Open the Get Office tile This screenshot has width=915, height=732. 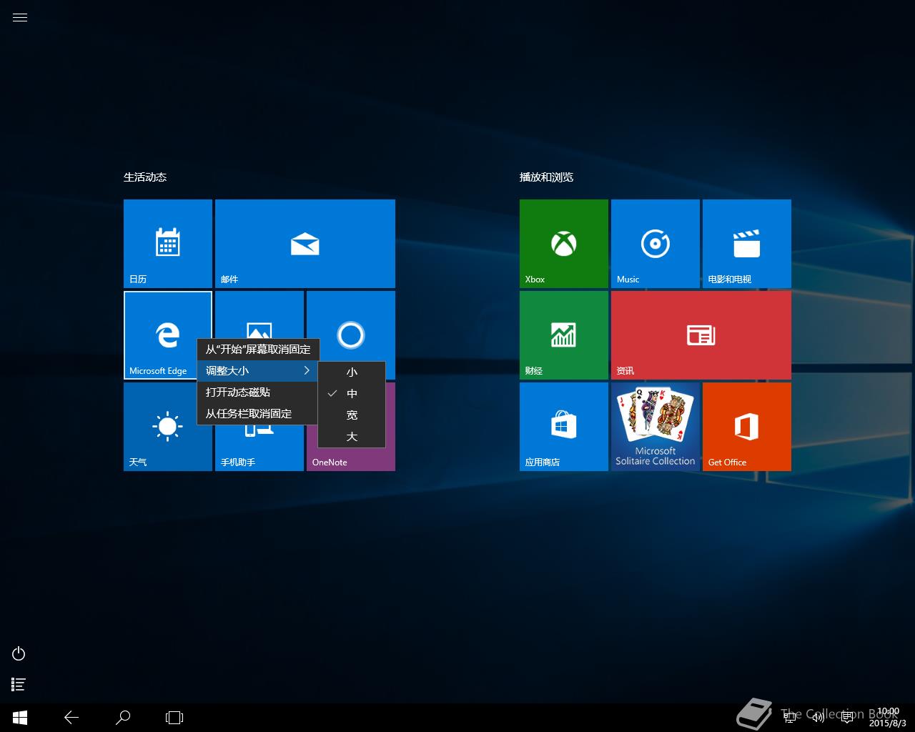pos(747,427)
